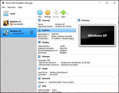Click the Video Memory value 18 MB

click(62, 46)
